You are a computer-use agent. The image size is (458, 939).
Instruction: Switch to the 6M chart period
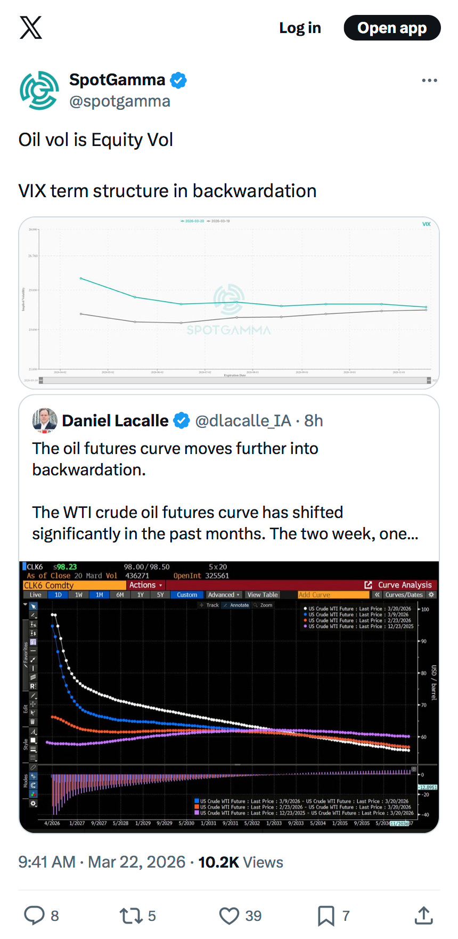coord(119,594)
